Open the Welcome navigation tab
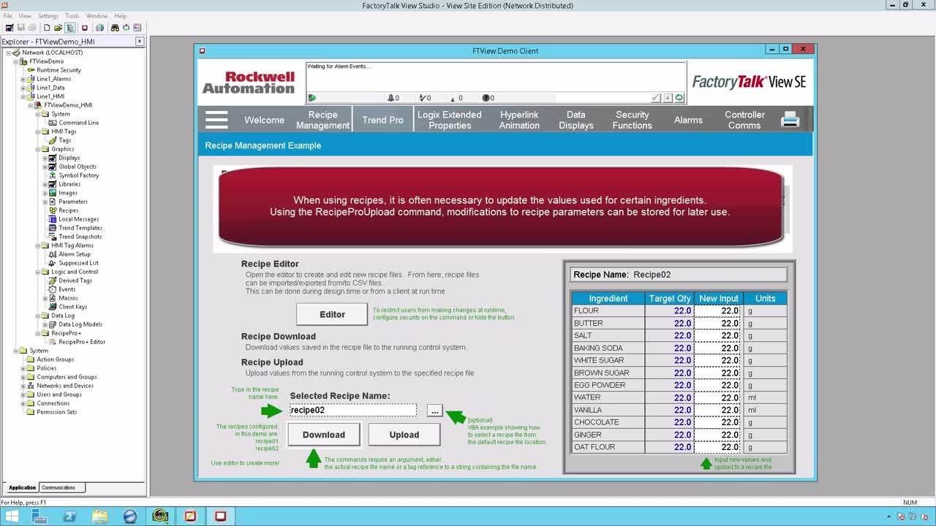The height and width of the screenshot is (526, 936). tap(264, 120)
